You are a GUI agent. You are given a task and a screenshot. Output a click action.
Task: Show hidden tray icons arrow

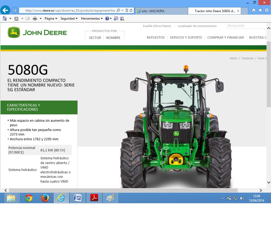[x=223, y=198]
